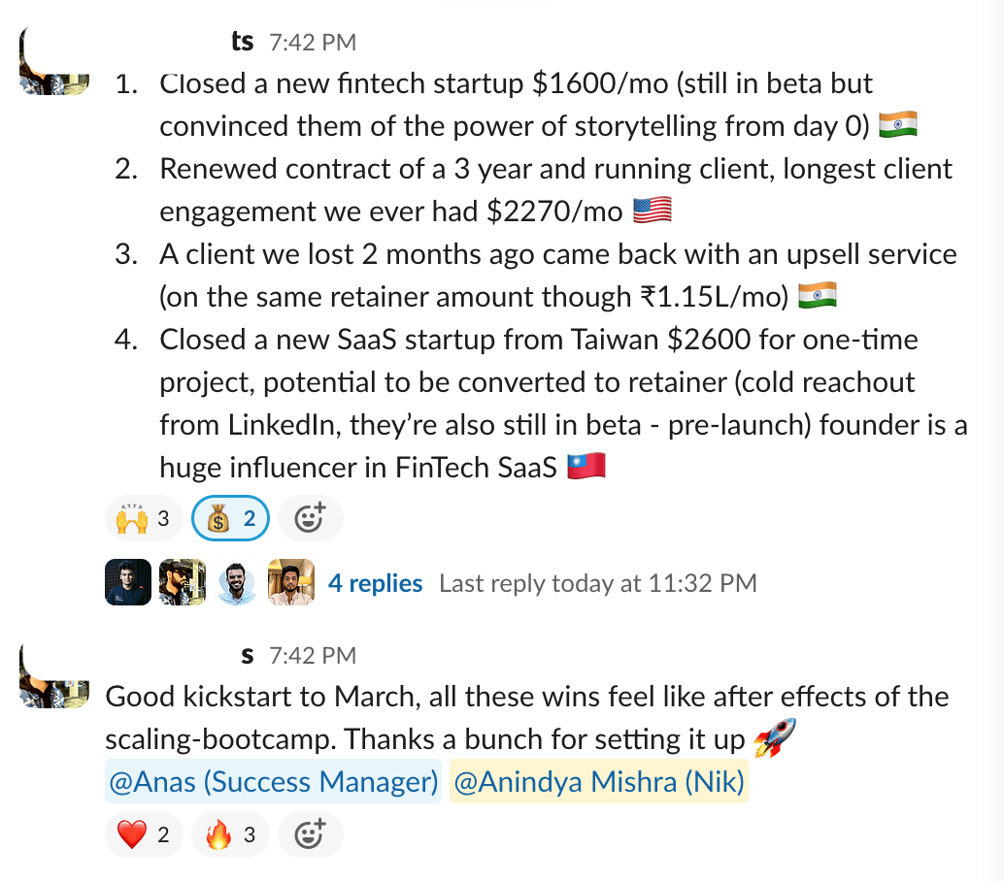Click the circular thread avatar on white background
1004x881 pixels.
click(237, 582)
